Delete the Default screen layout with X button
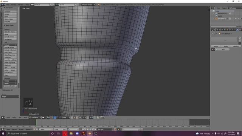 pos(53,5)
